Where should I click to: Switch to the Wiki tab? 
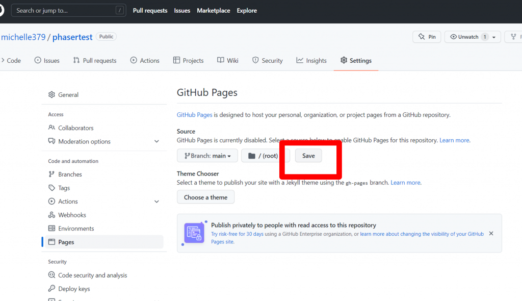pos(228,60)
